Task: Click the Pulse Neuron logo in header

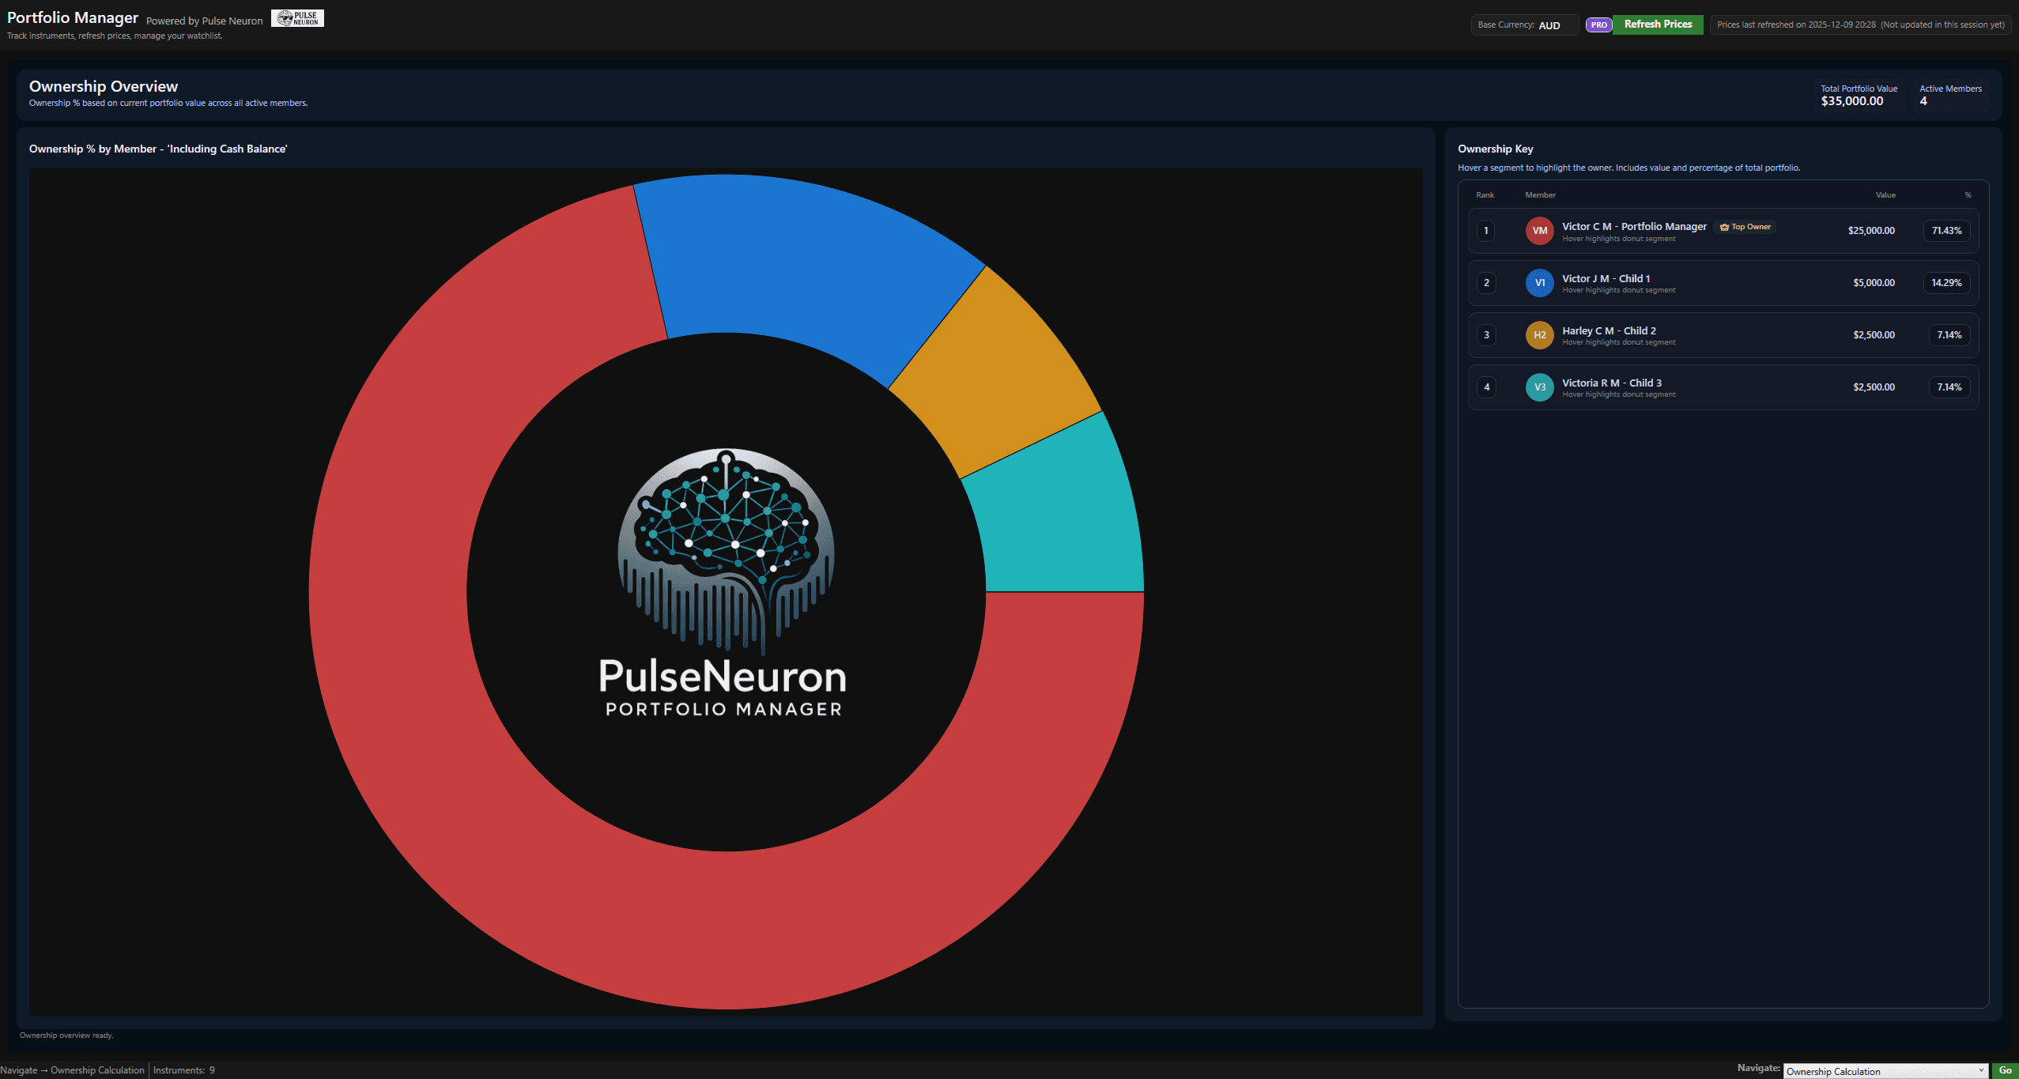Action: tap(297, 18)
